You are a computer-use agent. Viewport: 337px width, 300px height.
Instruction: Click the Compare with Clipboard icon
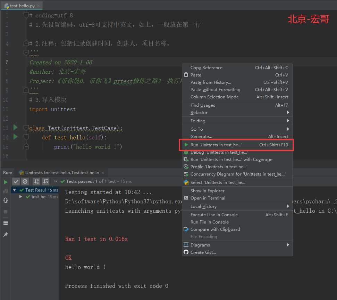(186, 229)
